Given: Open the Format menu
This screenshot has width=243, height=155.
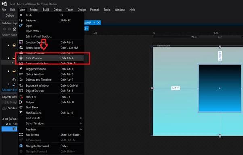Looking at the screenshot, I should [x=94, y=10].
